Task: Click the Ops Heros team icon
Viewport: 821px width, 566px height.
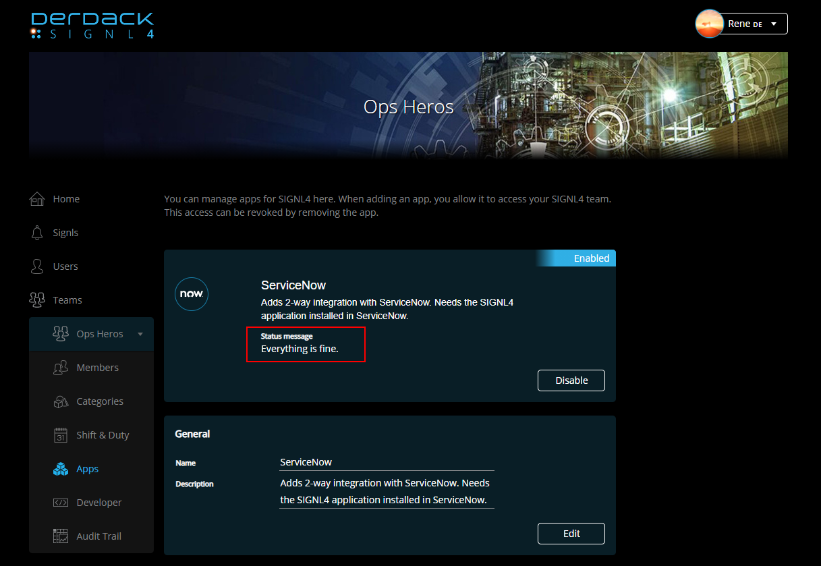Action: point(61,334)
